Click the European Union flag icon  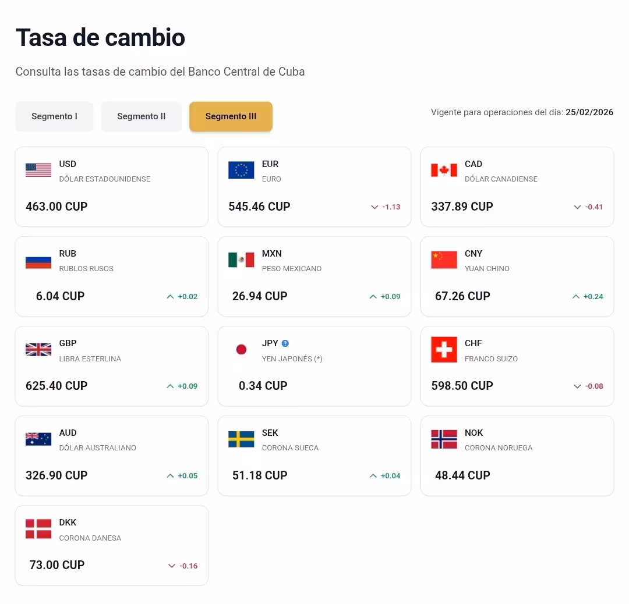(241, 170)
